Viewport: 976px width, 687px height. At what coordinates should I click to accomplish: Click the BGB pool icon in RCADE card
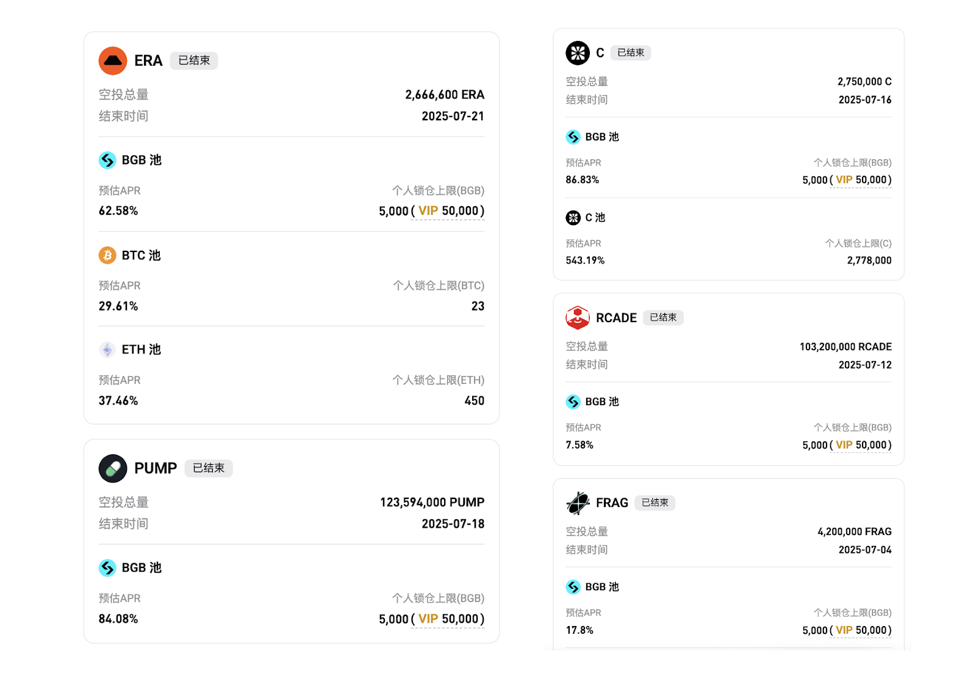point(573,401)
